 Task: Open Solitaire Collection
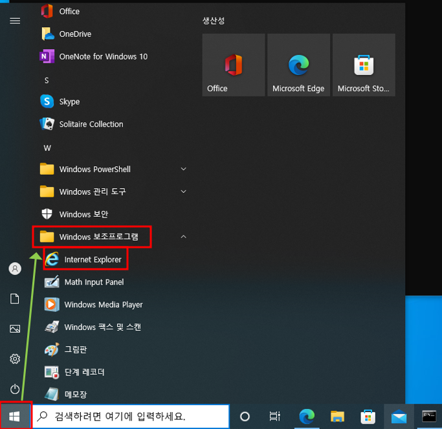click(x=113, y=124)
